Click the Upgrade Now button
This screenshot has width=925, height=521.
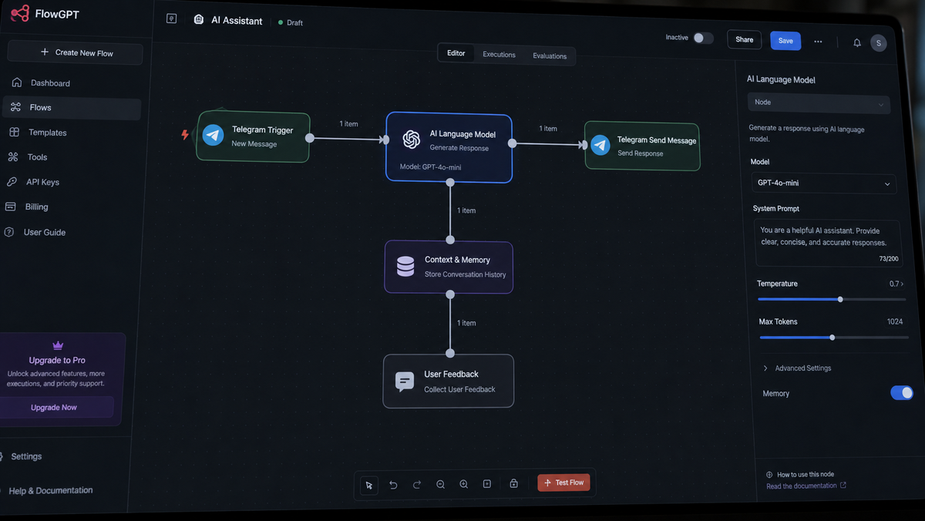pyautogui.click(x=55, y=407)
